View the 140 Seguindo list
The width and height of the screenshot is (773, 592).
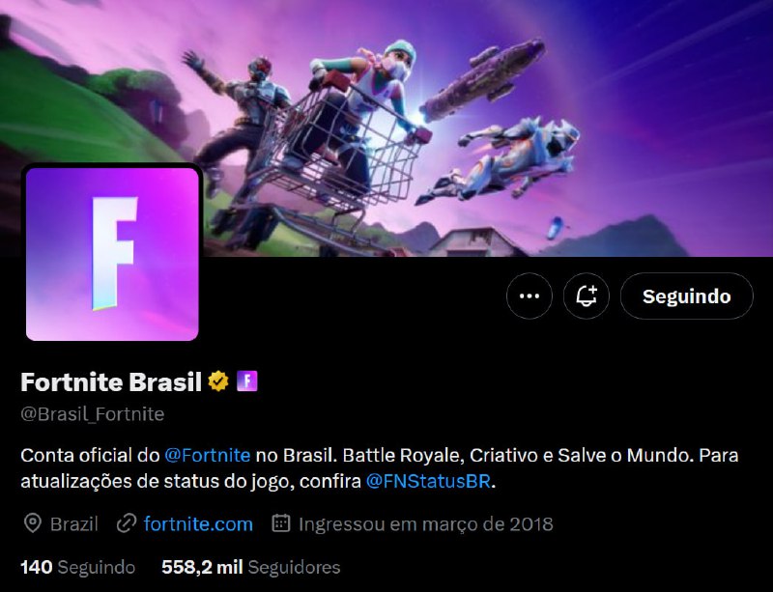point(78,567)
